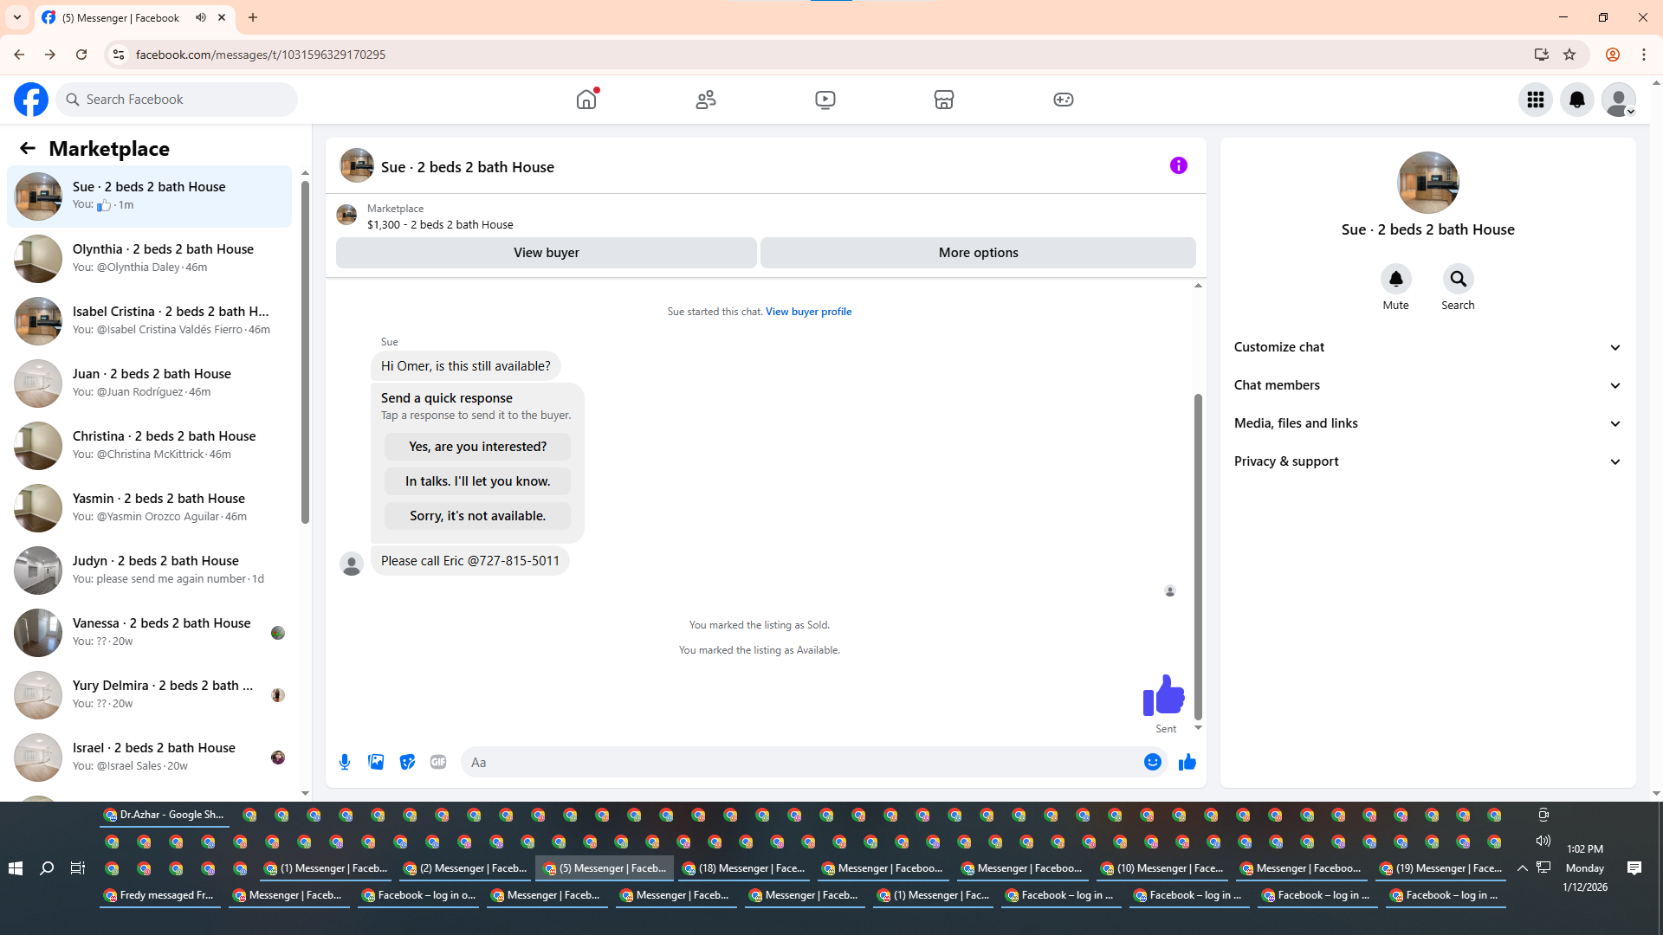Search within the conversation
The image size is (1663, 935).
(x=1458, y=280)
